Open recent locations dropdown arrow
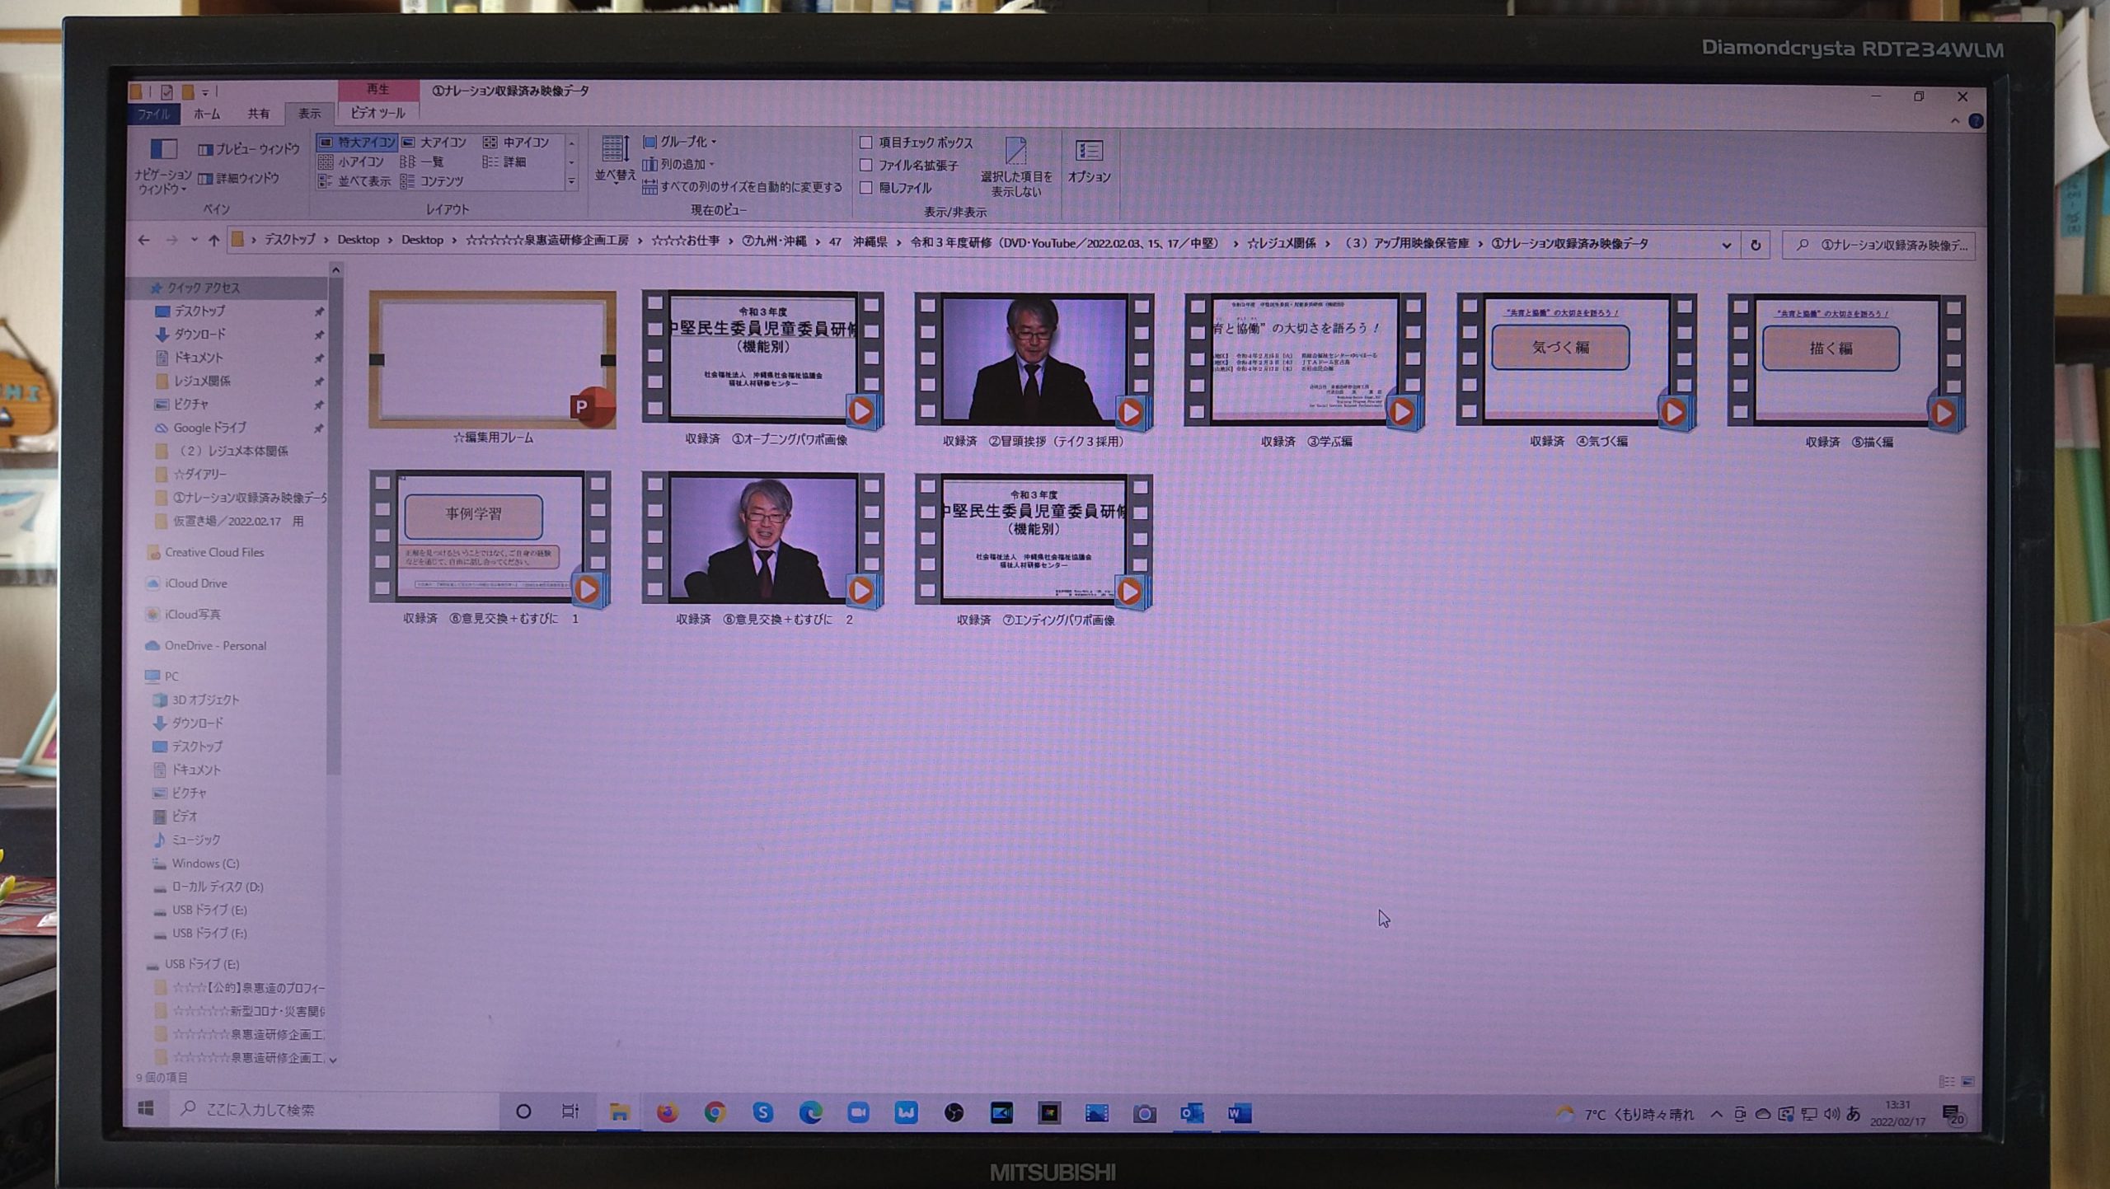The height and width of the screenshot is (1189, 2110). pos(194,241)
